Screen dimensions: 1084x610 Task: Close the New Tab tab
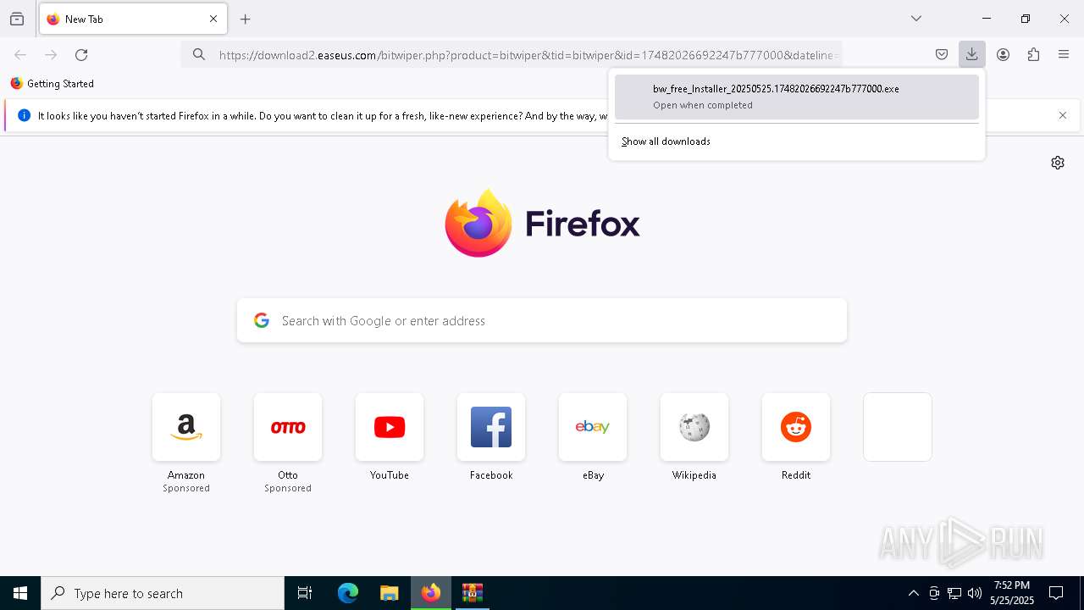213,19
